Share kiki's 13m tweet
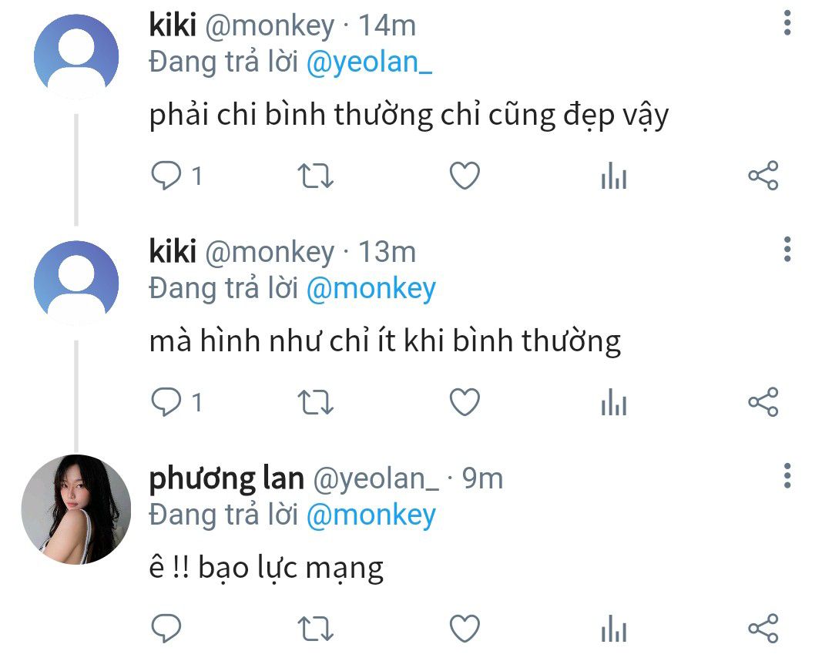The width and height of the screenshot is (832, 661). pyautogui.click(x=763, y=402)
